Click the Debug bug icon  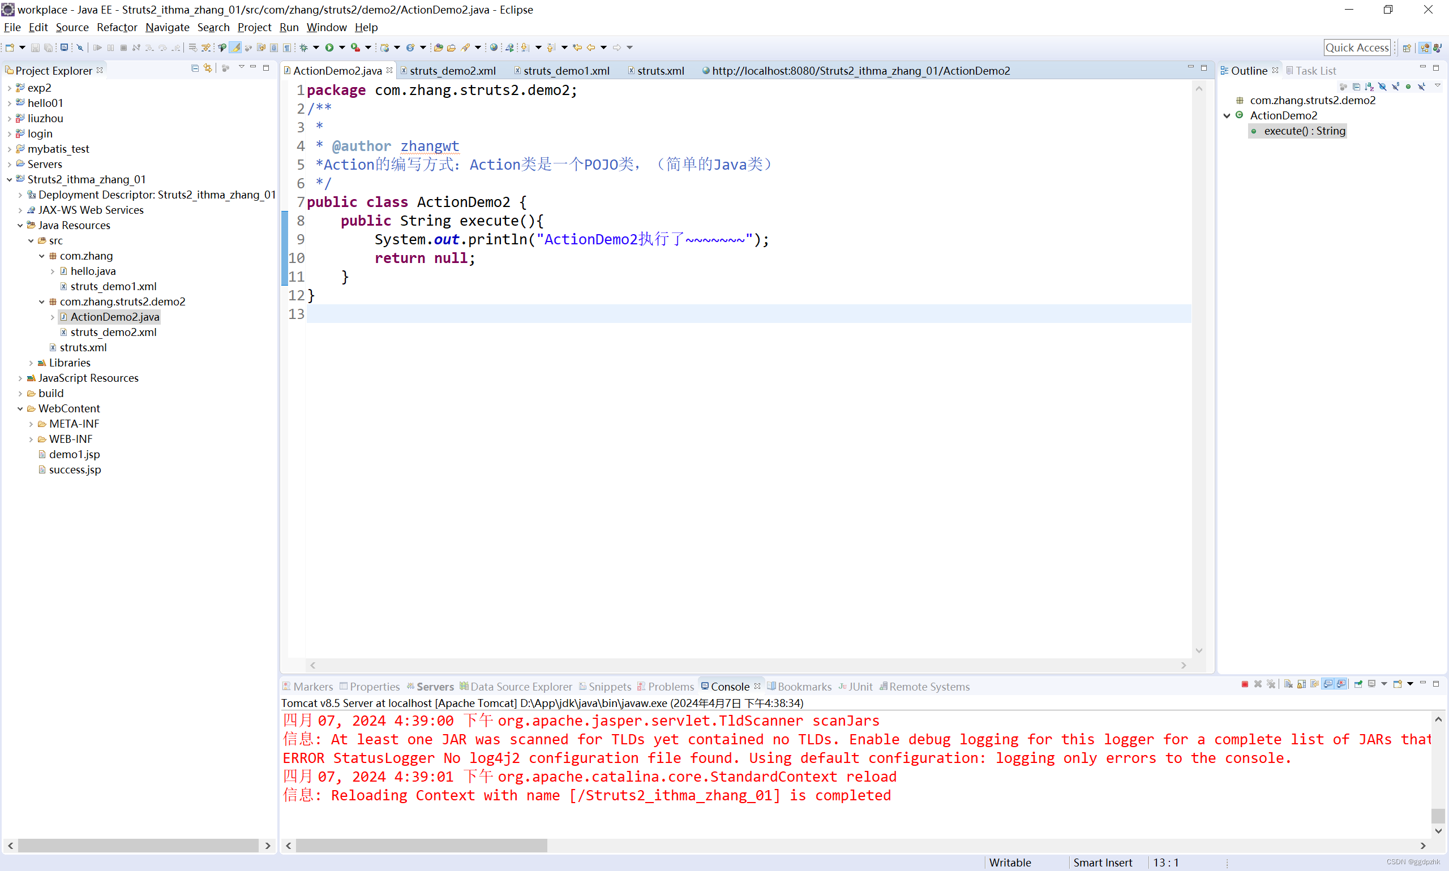click(x=303, y=48)
